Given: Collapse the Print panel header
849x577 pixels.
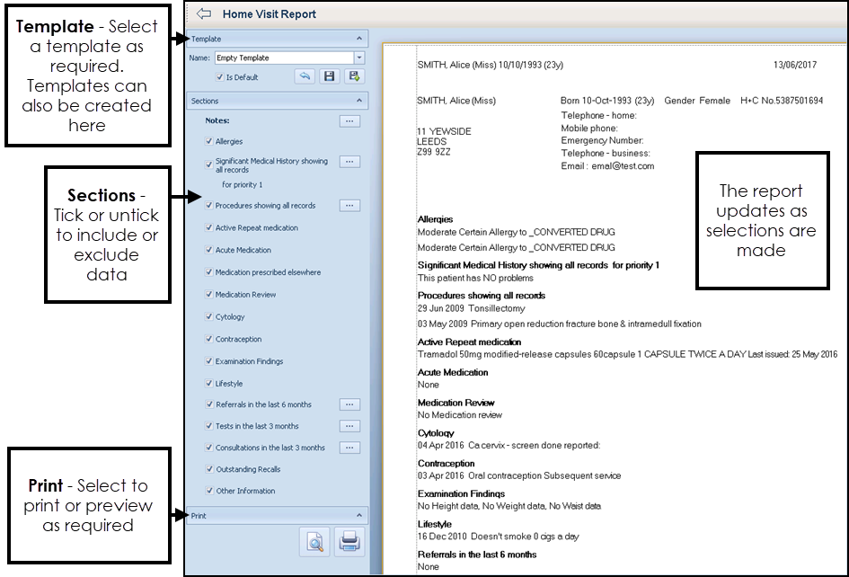Looking at the screenshot, I should (x=359, y=516).
